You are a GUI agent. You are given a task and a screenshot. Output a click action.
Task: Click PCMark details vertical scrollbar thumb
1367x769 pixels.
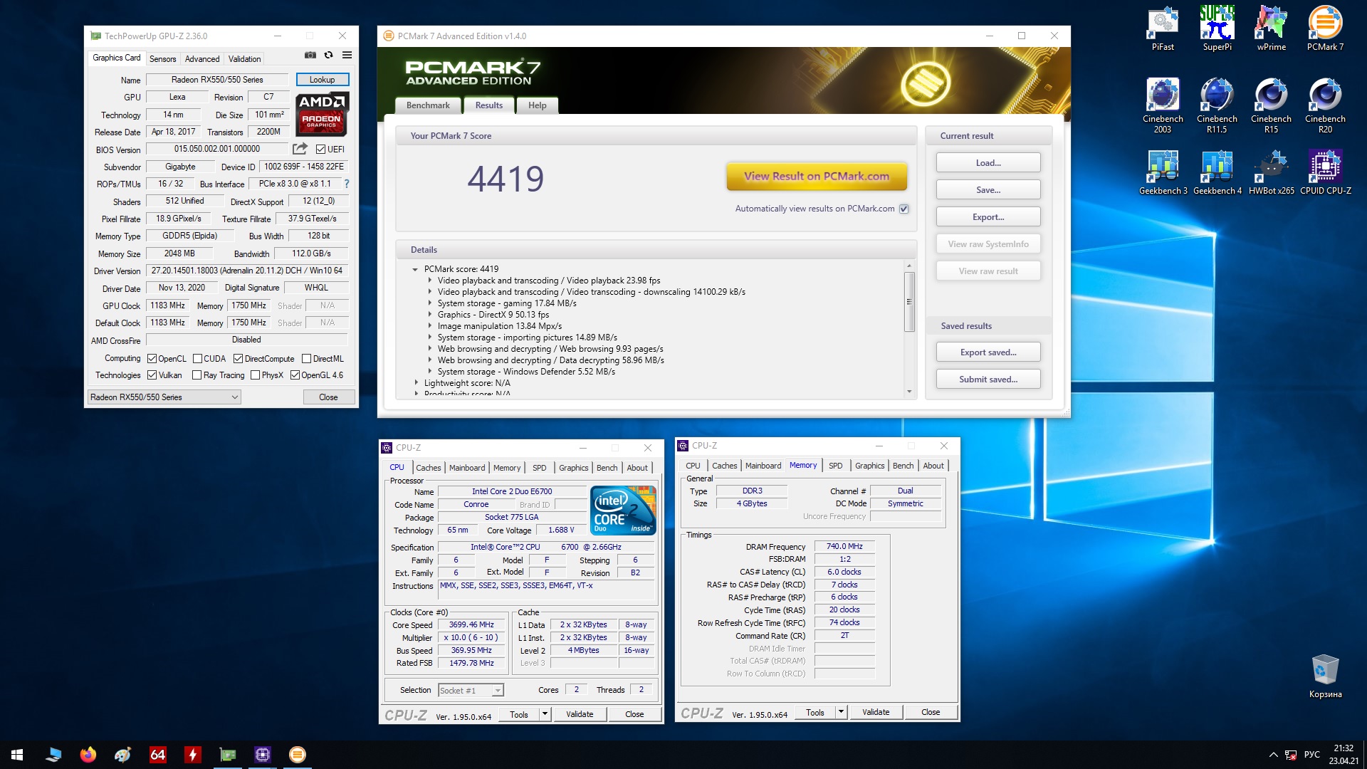908,302
